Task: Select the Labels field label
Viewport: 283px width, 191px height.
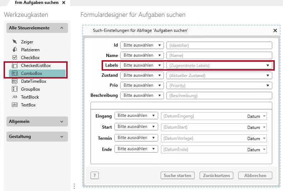Action: point(112,65)
